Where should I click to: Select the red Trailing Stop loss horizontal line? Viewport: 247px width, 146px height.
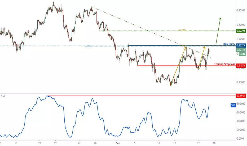[187, 66]
